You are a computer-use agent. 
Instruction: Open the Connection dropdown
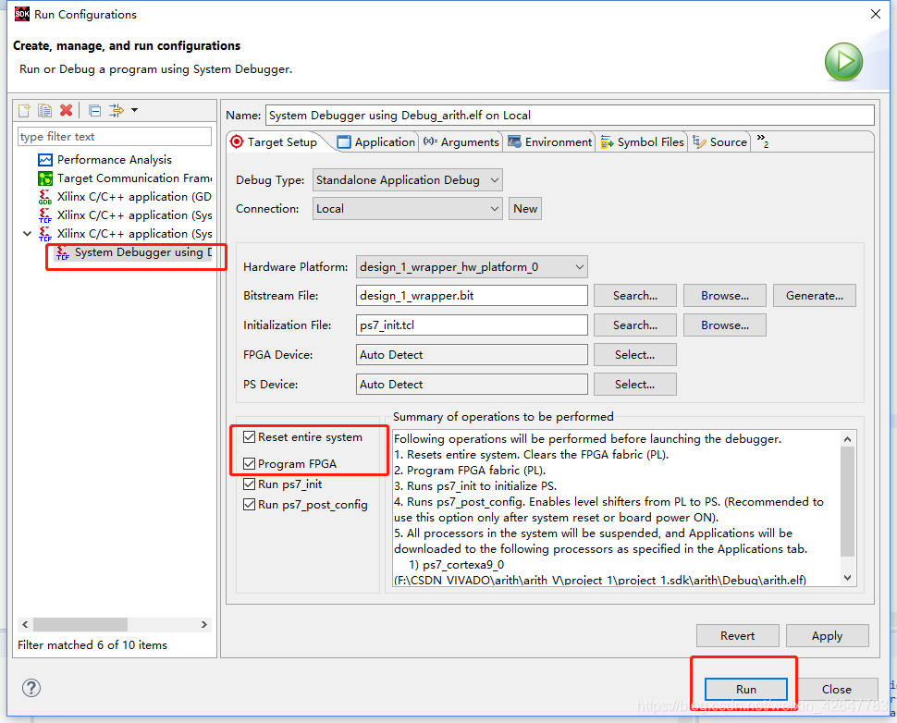[408, 209]
